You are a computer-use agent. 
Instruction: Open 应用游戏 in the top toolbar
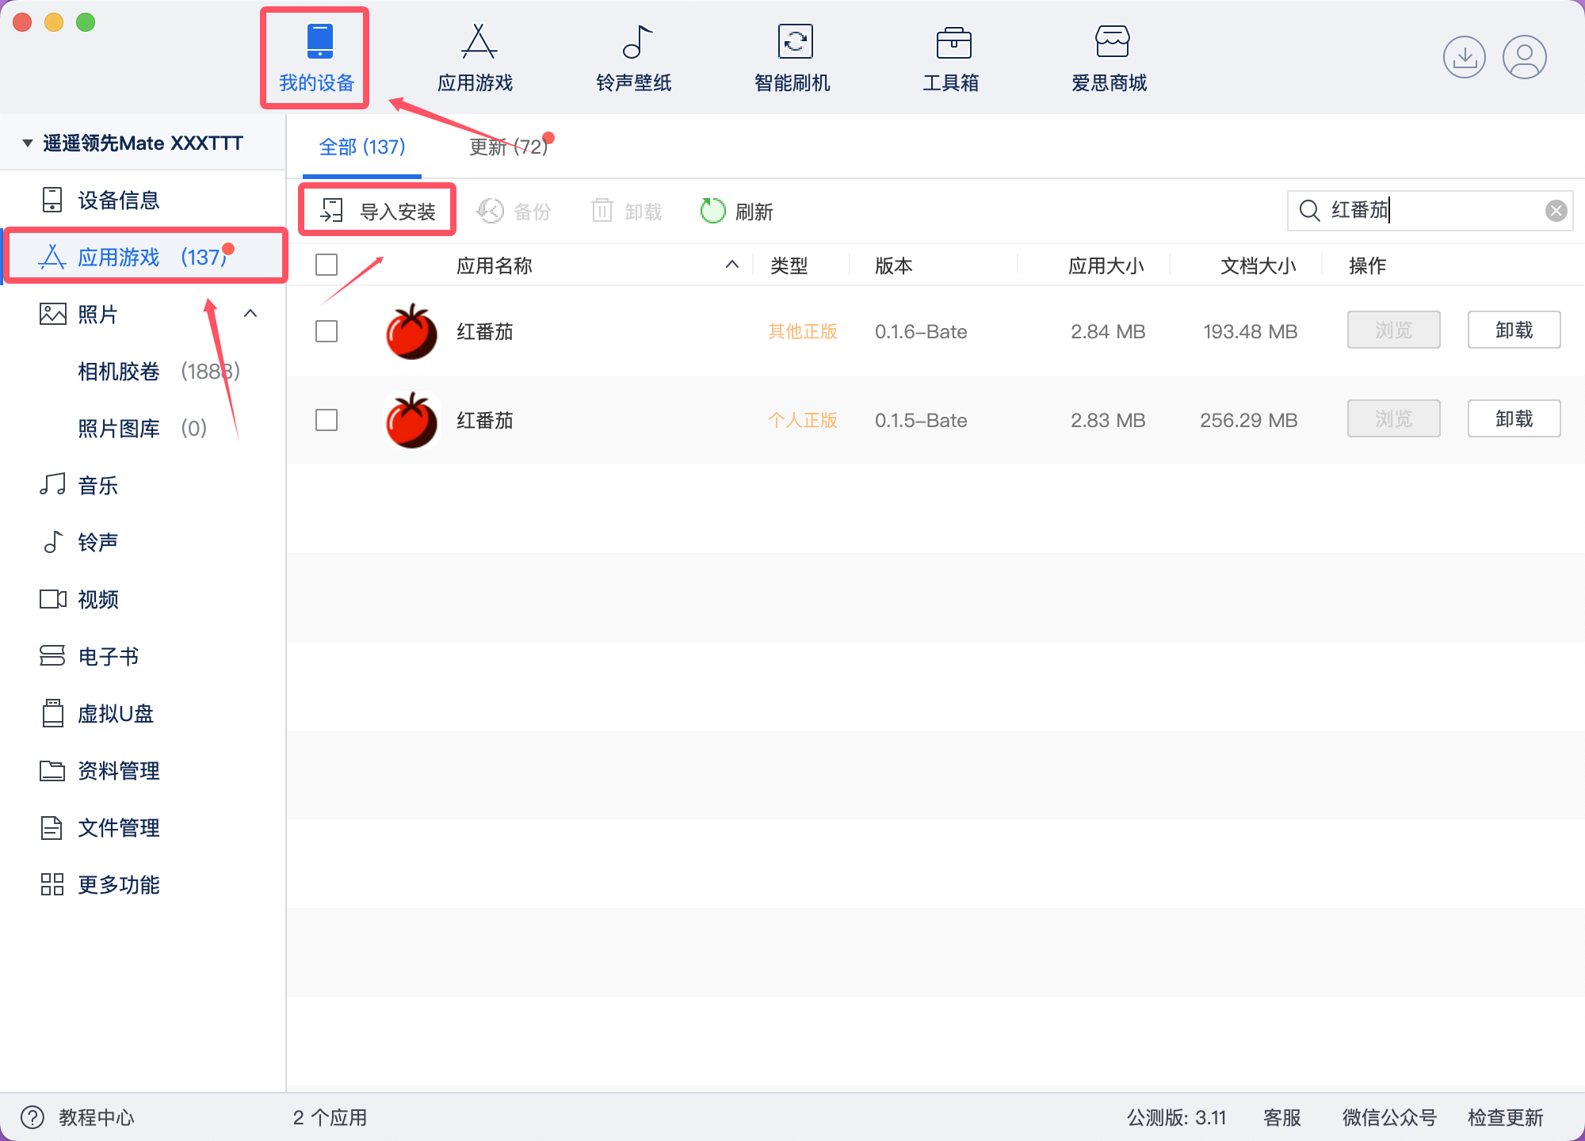[475, 59]
